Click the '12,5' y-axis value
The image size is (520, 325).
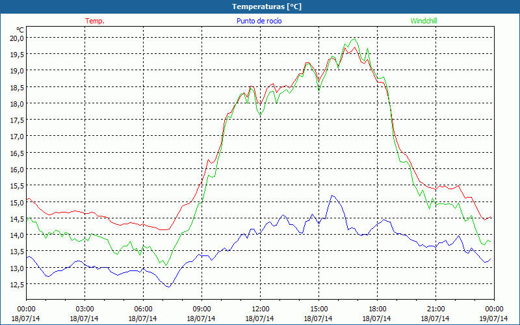(17, 284)
